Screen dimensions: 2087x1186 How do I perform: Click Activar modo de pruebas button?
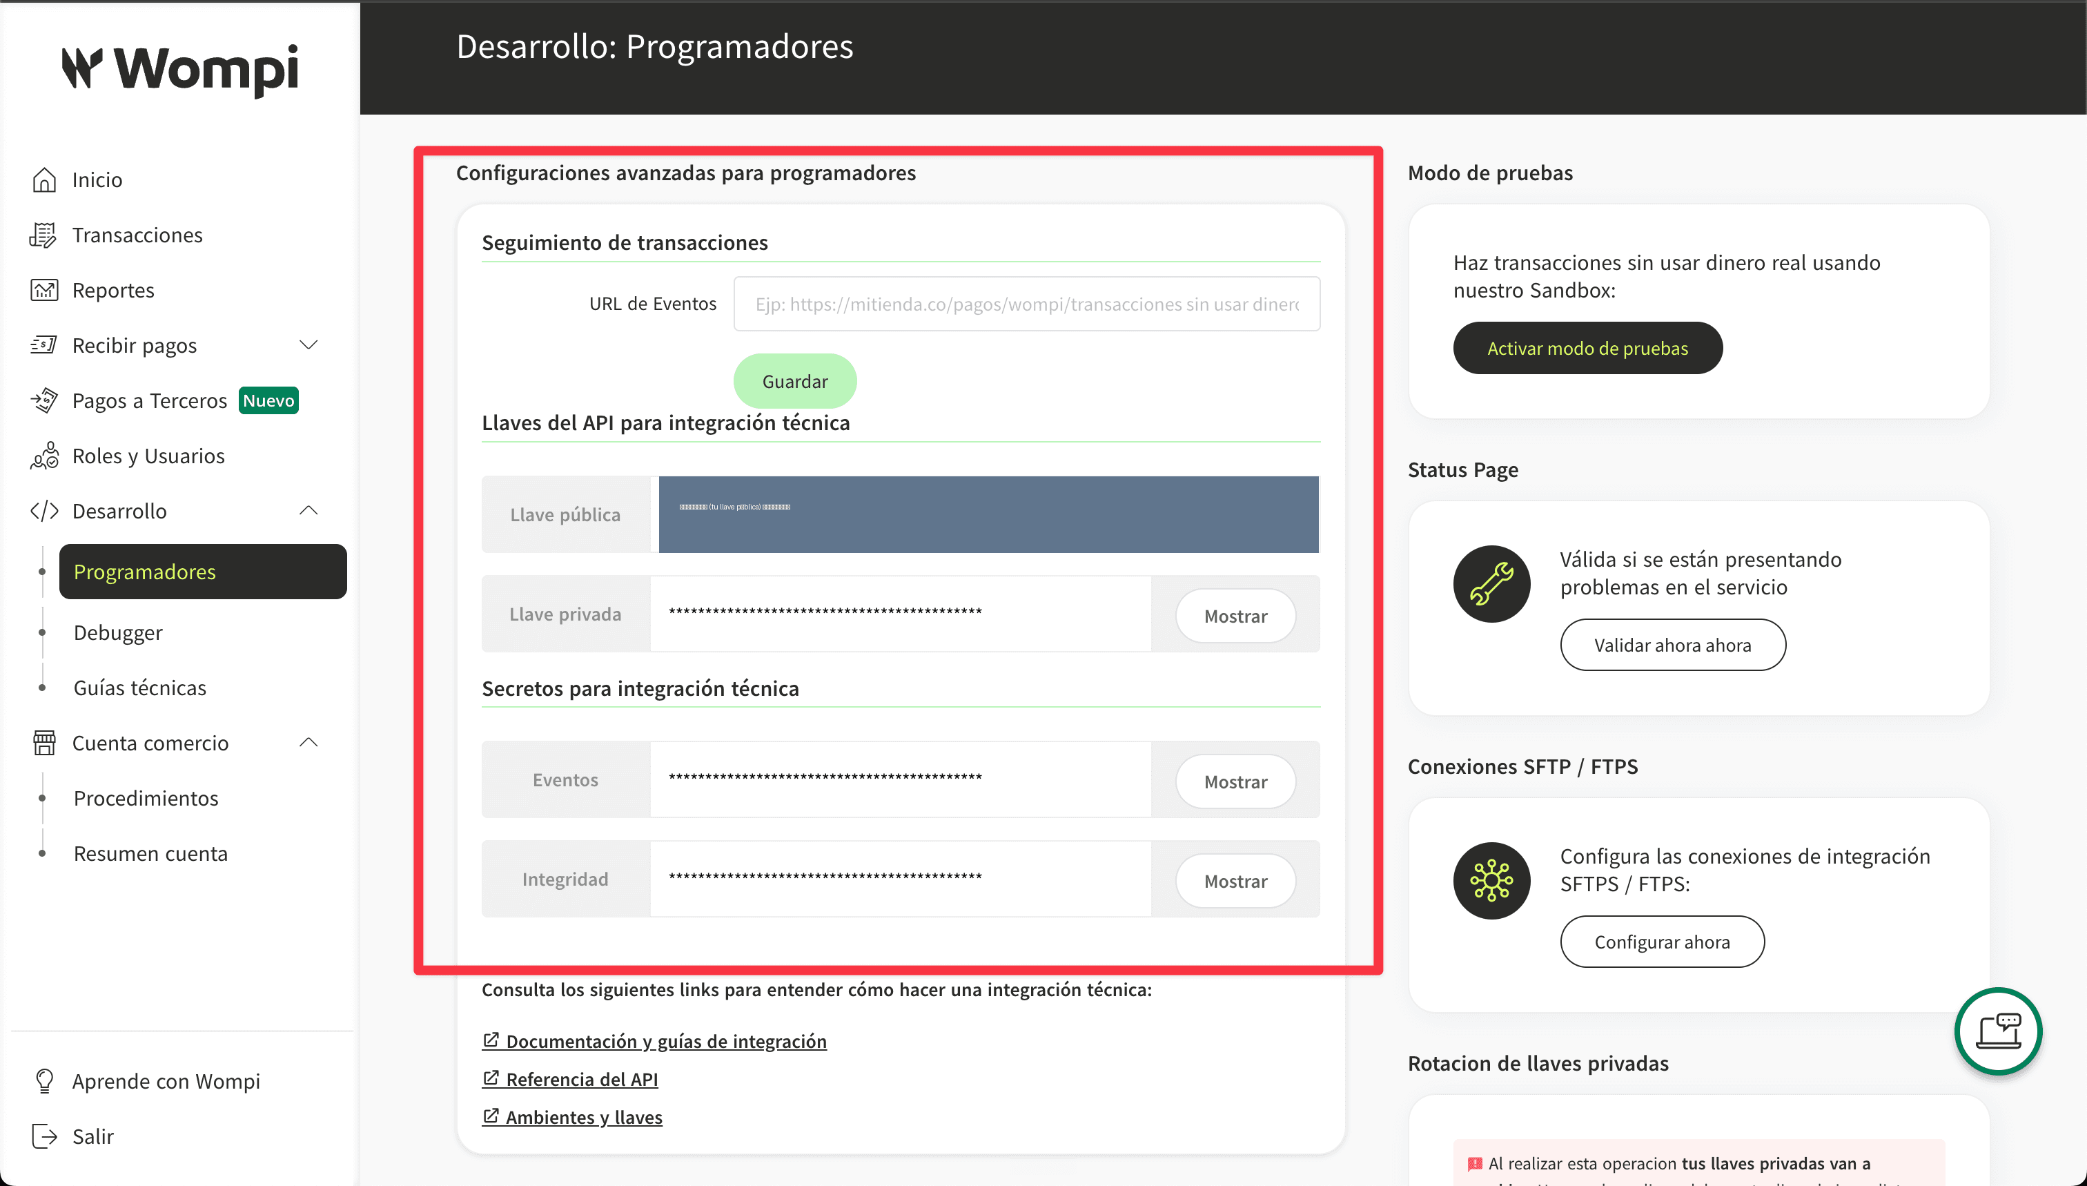1587,348
